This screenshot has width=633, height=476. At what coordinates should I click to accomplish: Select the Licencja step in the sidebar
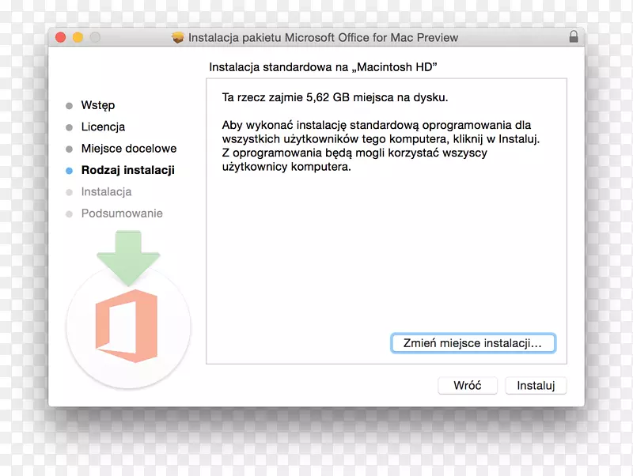pyautogui.click(x=103, y=127)
